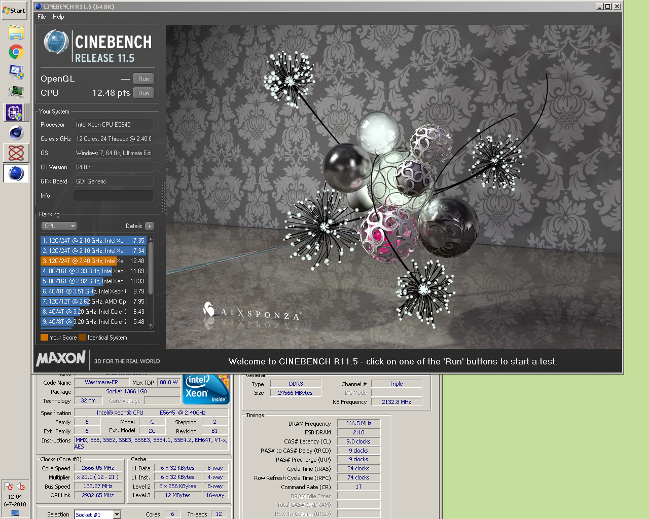Switch to the red atom-logo taskbar app
Viewport: 649px width, 519px height.
pos(16,153)
